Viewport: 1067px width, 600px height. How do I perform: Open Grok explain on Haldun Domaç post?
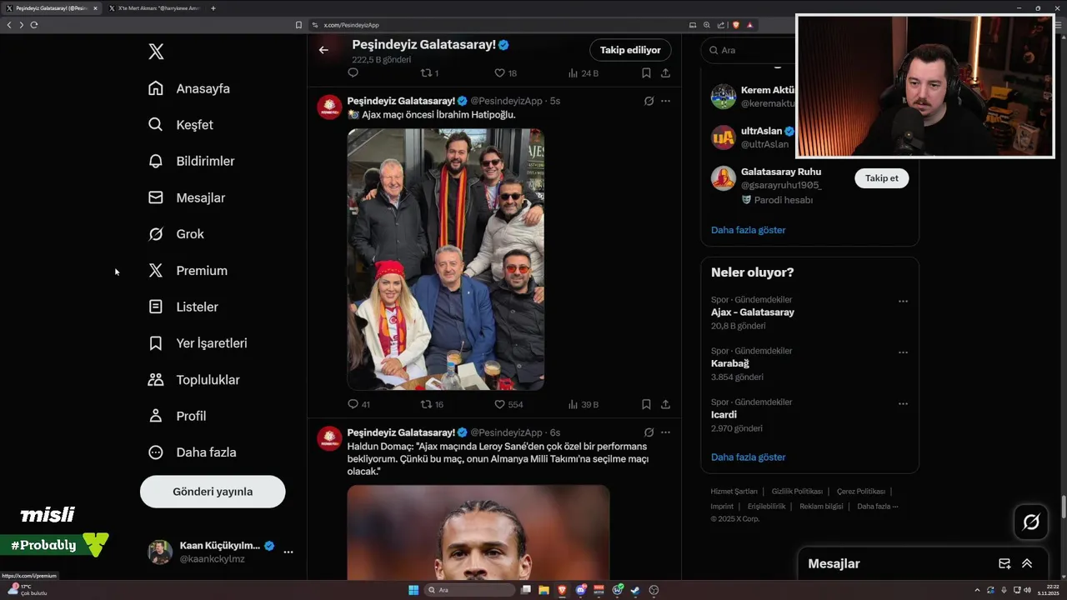point(649,432)
